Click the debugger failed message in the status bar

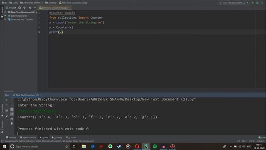pos(49,141)
